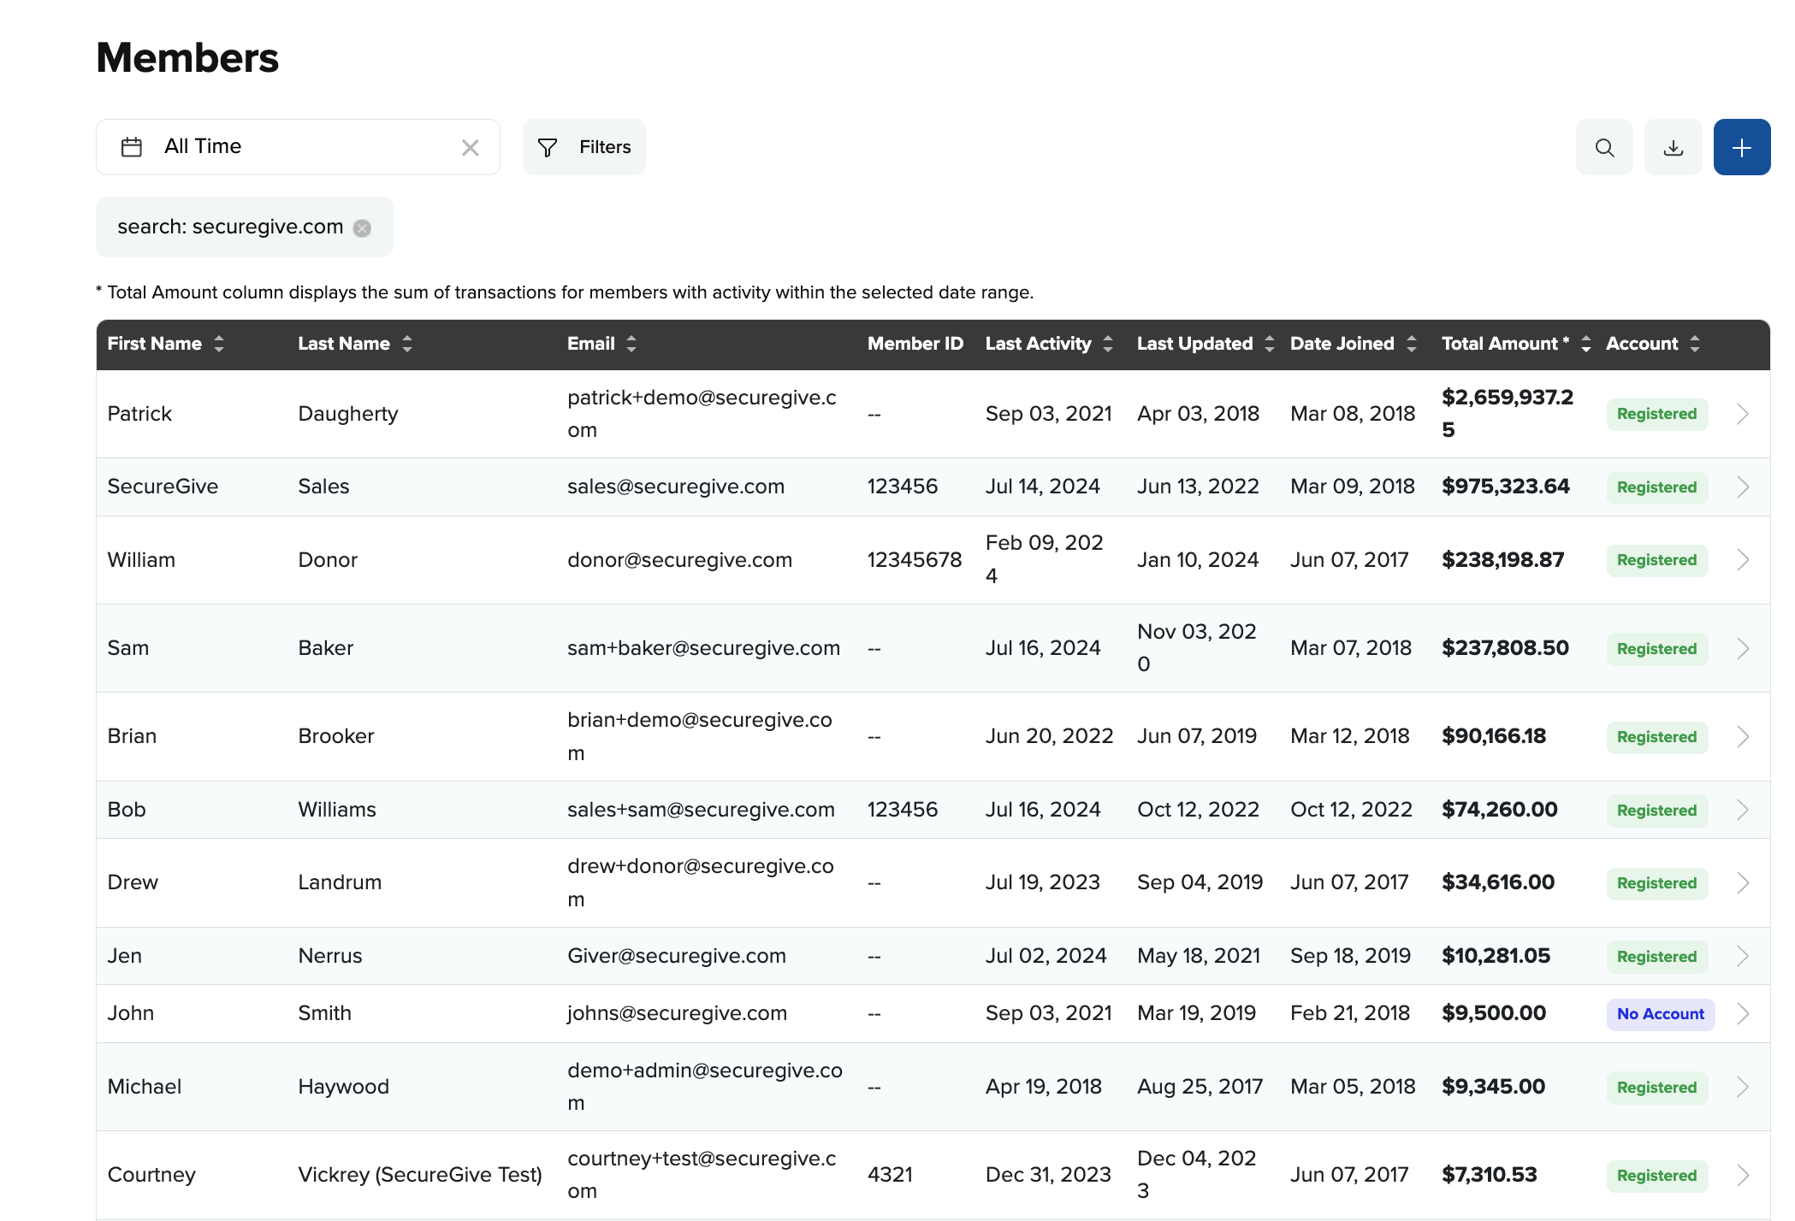
Task: Click the download export icon
Action: tap(1673, 148)
